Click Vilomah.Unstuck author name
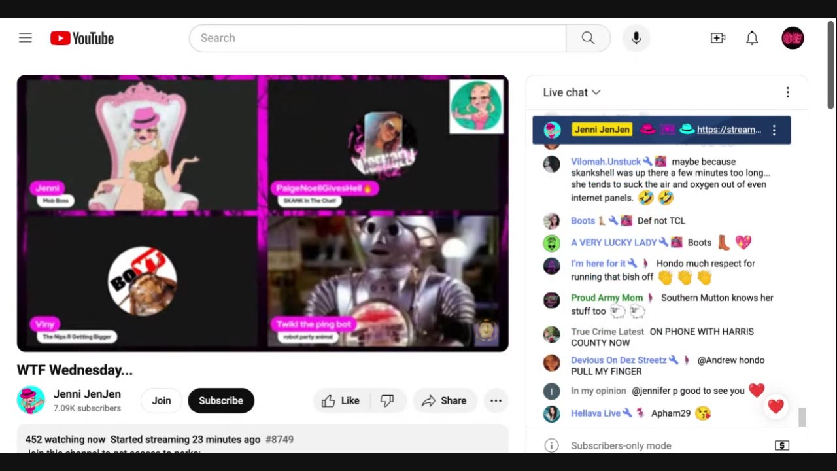 pos(606,162)
